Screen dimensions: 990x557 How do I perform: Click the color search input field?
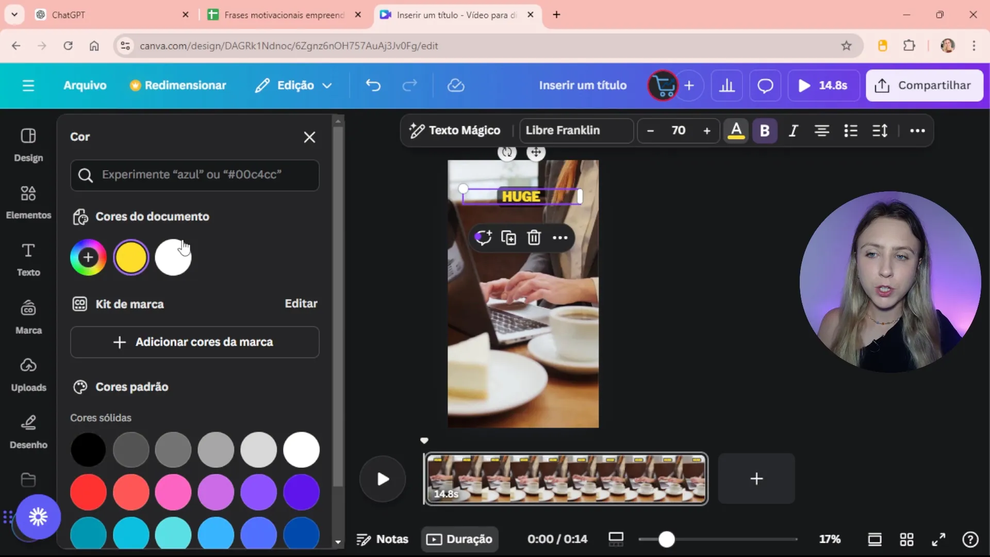(195, 175)
